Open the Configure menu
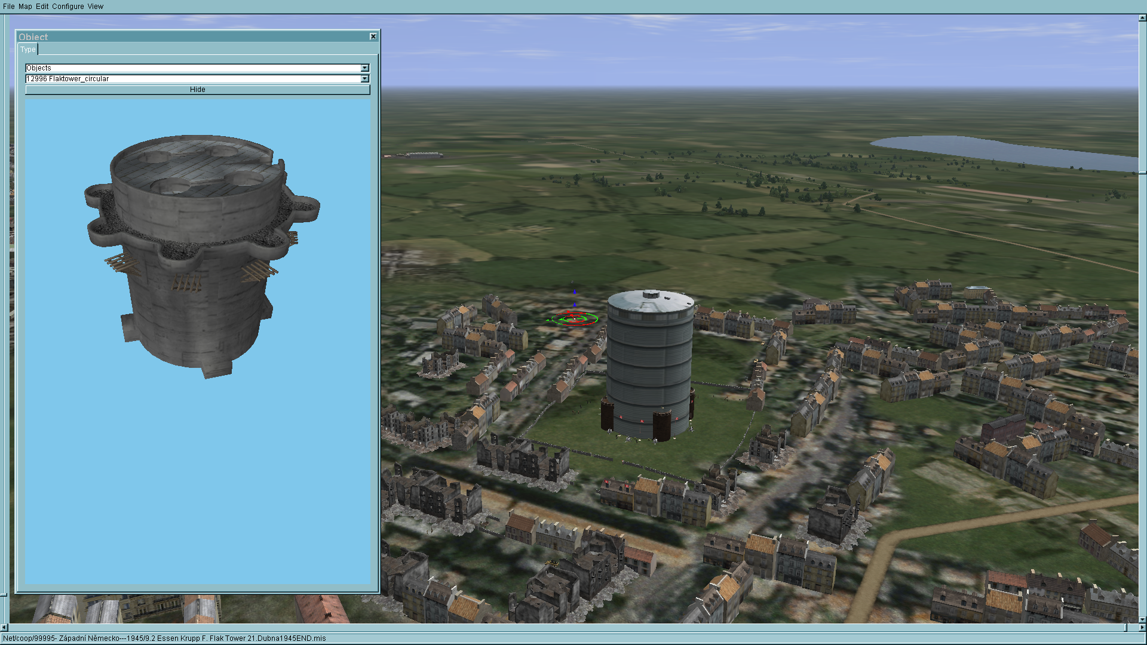The image size is (1147, 645). pyautogui.click(x=68, y=7)
